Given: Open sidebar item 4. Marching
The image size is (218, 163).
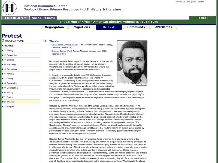Looking at the screenshot, I should (10, 64).
